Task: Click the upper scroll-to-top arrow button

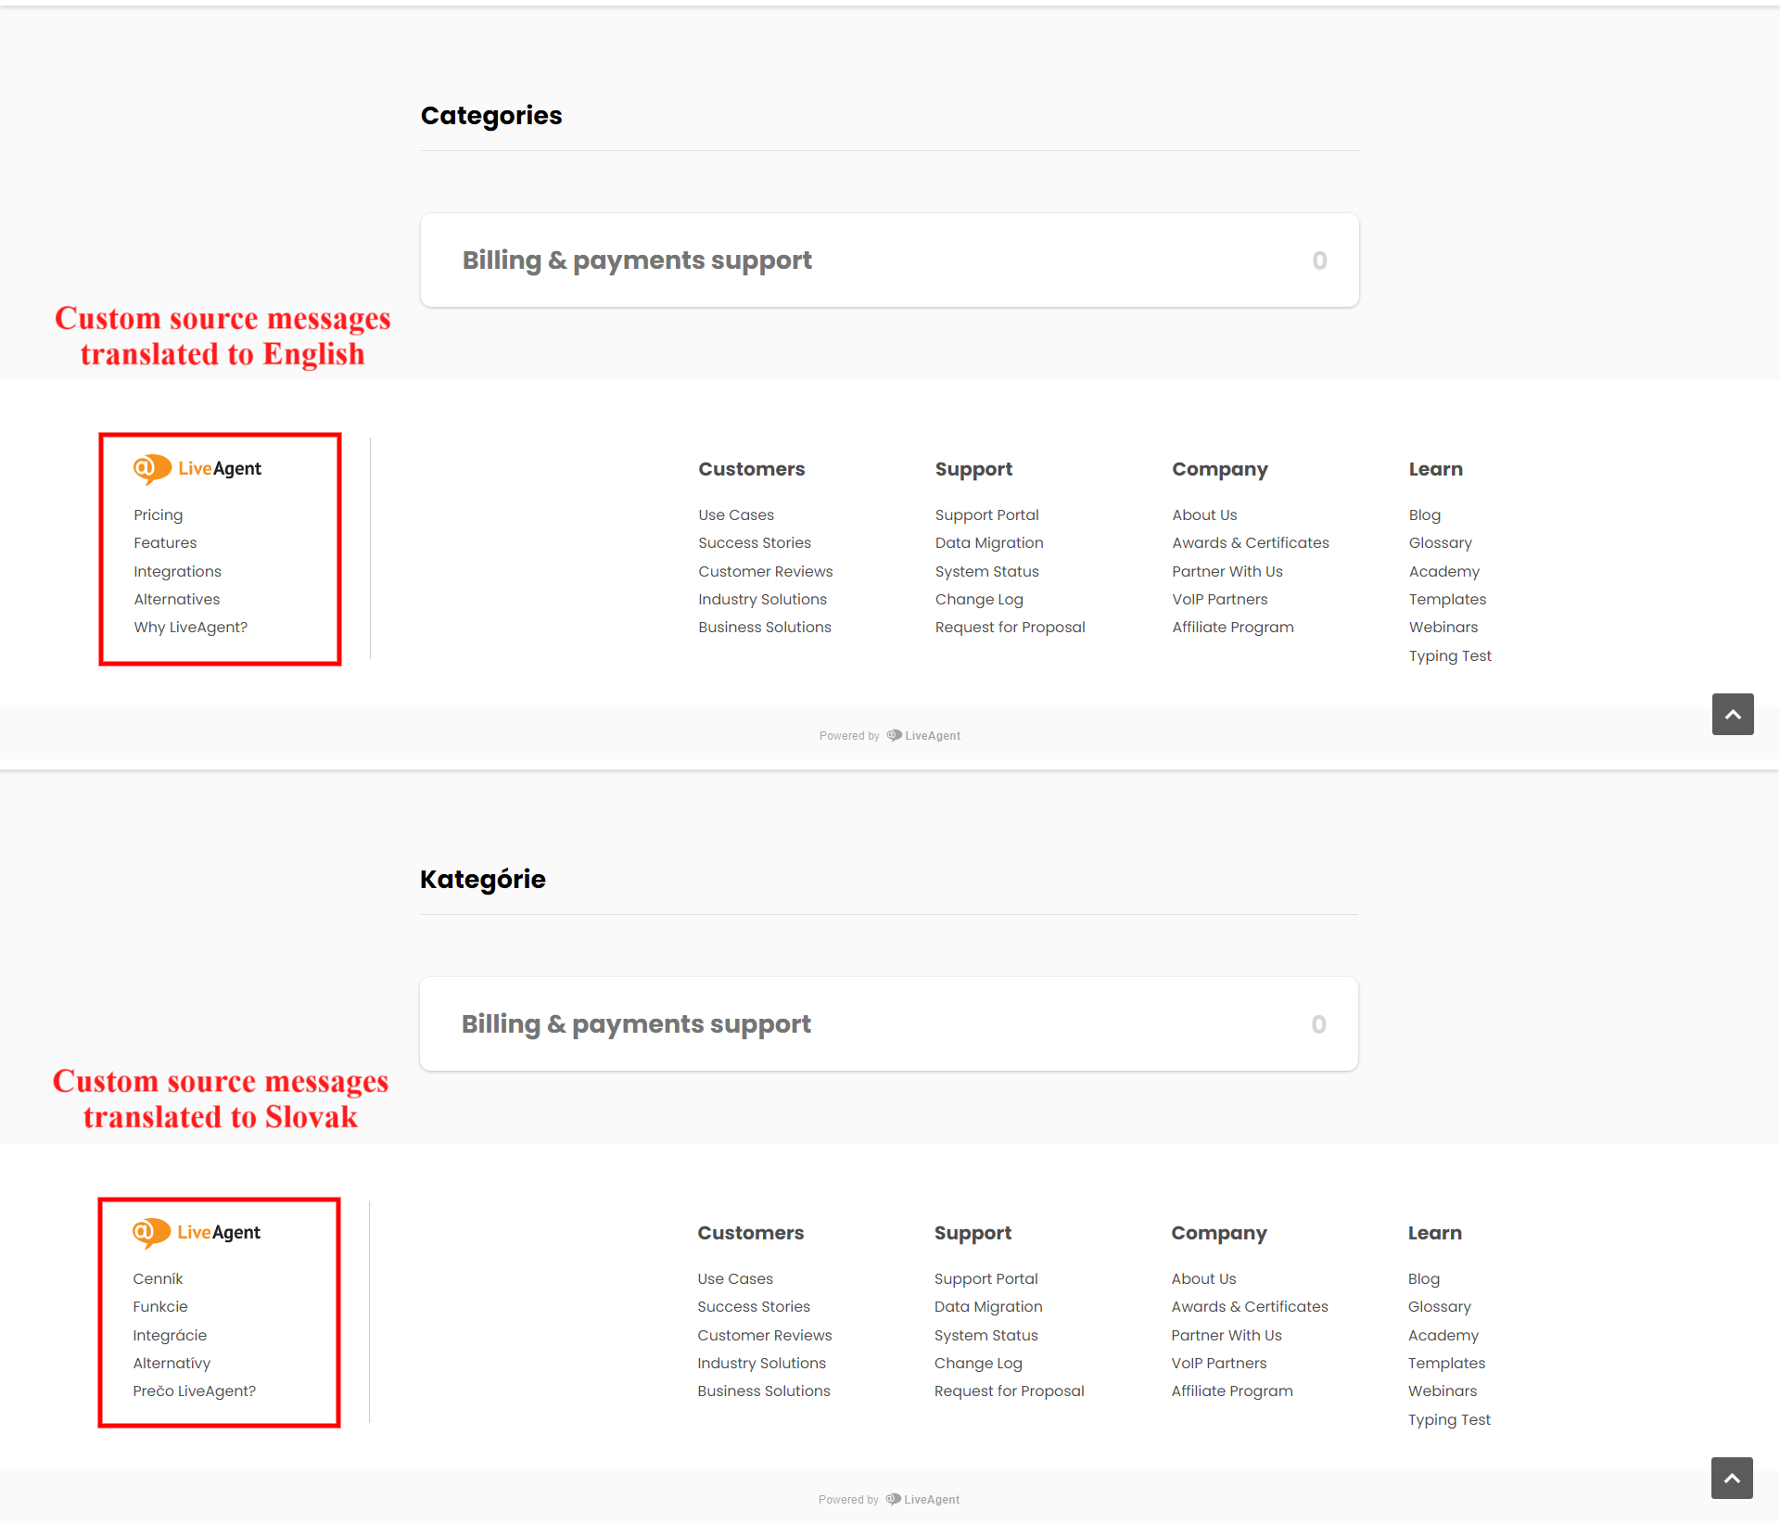Action: [x=1732, y=714]
